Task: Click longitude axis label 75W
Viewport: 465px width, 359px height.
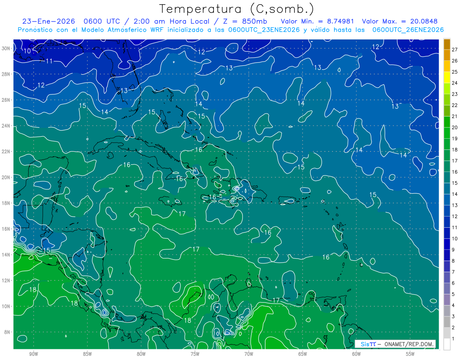Action: [195, 354]
